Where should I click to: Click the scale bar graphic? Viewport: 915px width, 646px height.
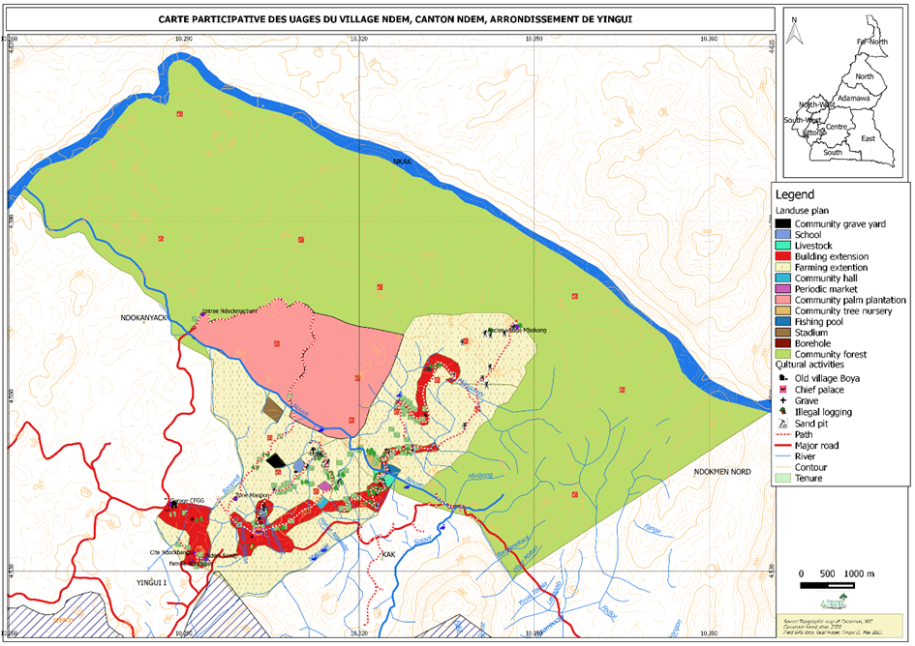click(828, 585)
